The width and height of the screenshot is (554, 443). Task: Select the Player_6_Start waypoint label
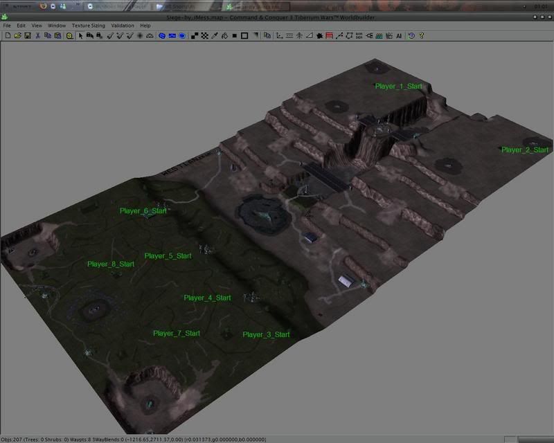click(143, 211)
